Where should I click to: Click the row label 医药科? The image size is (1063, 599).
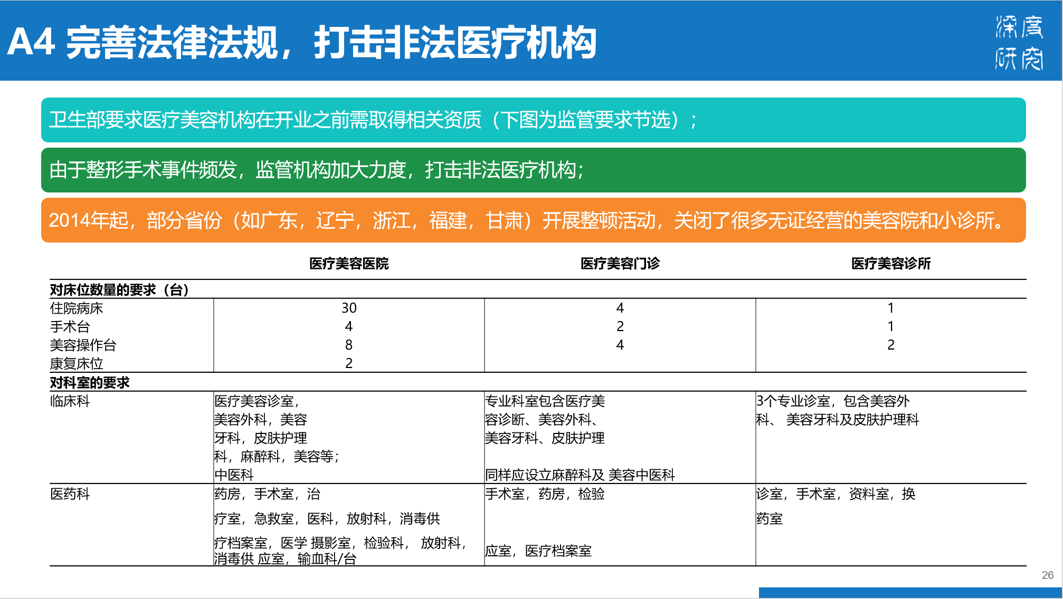pos(70,494)
